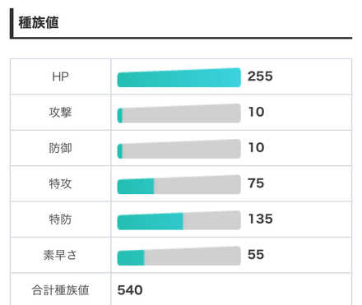This screenshot has height=305, width=362.
Task: Select the 防御 row label
Action: pyautogui.click(x=60, y=148)
